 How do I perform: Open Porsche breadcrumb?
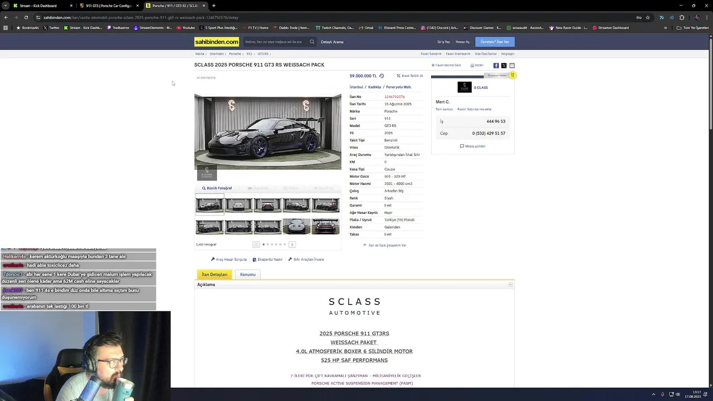tap(235, 54)
